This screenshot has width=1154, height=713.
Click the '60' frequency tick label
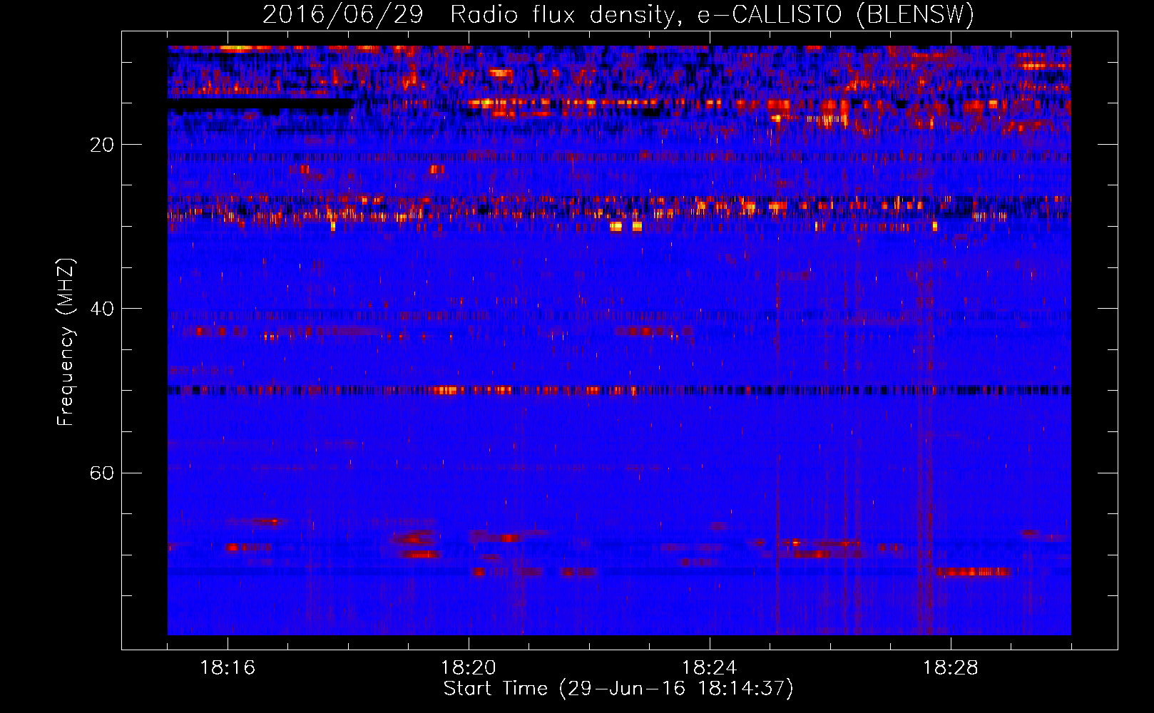[101, 473]
